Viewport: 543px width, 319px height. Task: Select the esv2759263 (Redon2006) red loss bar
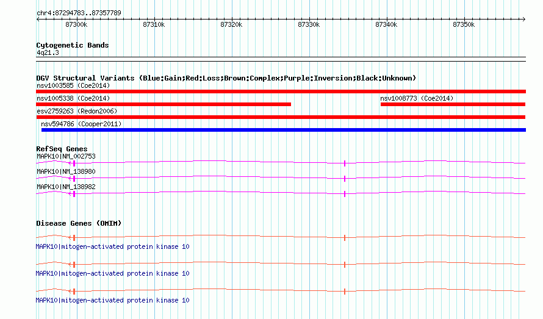(x=281, y=117)
